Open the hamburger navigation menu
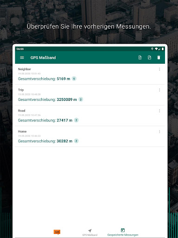The width and height of the screenshot is (178, 238). point(22,58)
